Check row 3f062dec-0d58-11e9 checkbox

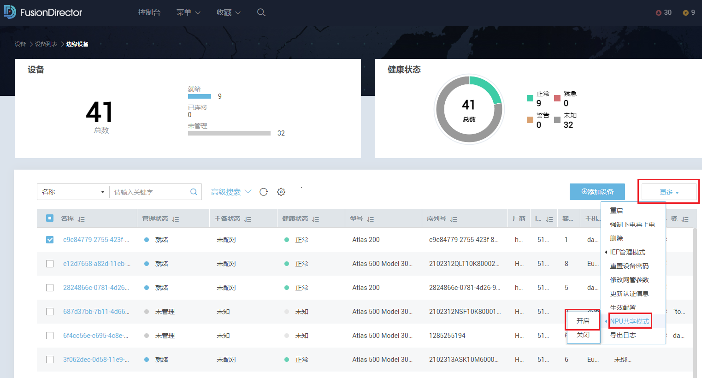click(50, 360)
